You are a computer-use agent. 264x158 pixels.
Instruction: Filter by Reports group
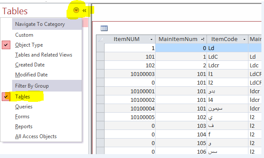24,126
